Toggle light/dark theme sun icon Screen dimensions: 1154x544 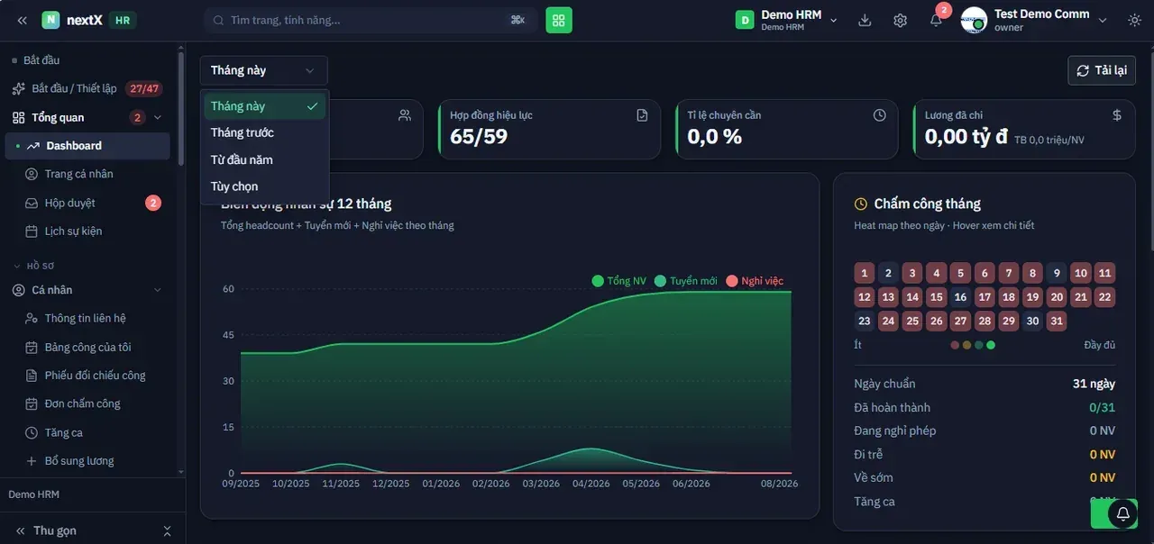[1134, 20]
